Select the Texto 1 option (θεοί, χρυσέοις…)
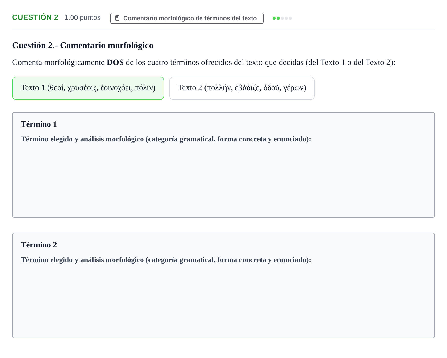 click(x=88, y=88)
